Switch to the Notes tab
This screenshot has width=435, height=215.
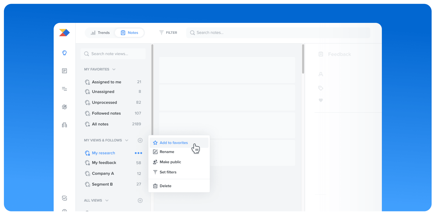coord(129,33)
